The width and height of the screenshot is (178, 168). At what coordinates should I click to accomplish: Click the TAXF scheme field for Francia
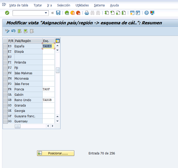click(x=49, y=89)
